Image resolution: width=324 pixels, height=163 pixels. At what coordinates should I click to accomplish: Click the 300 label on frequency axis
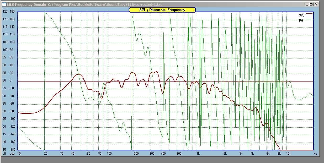tap(152, 154)
